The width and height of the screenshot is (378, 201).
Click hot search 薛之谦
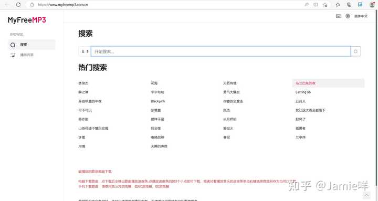pyautogui.click(x=83, y=92)
